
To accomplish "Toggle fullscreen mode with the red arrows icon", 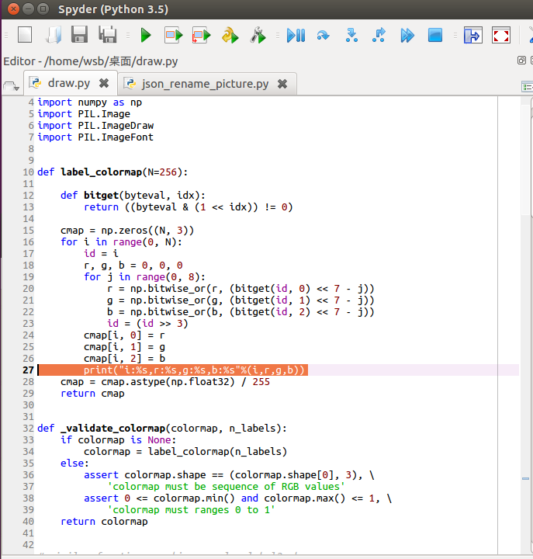I will [x=501, y=35].
